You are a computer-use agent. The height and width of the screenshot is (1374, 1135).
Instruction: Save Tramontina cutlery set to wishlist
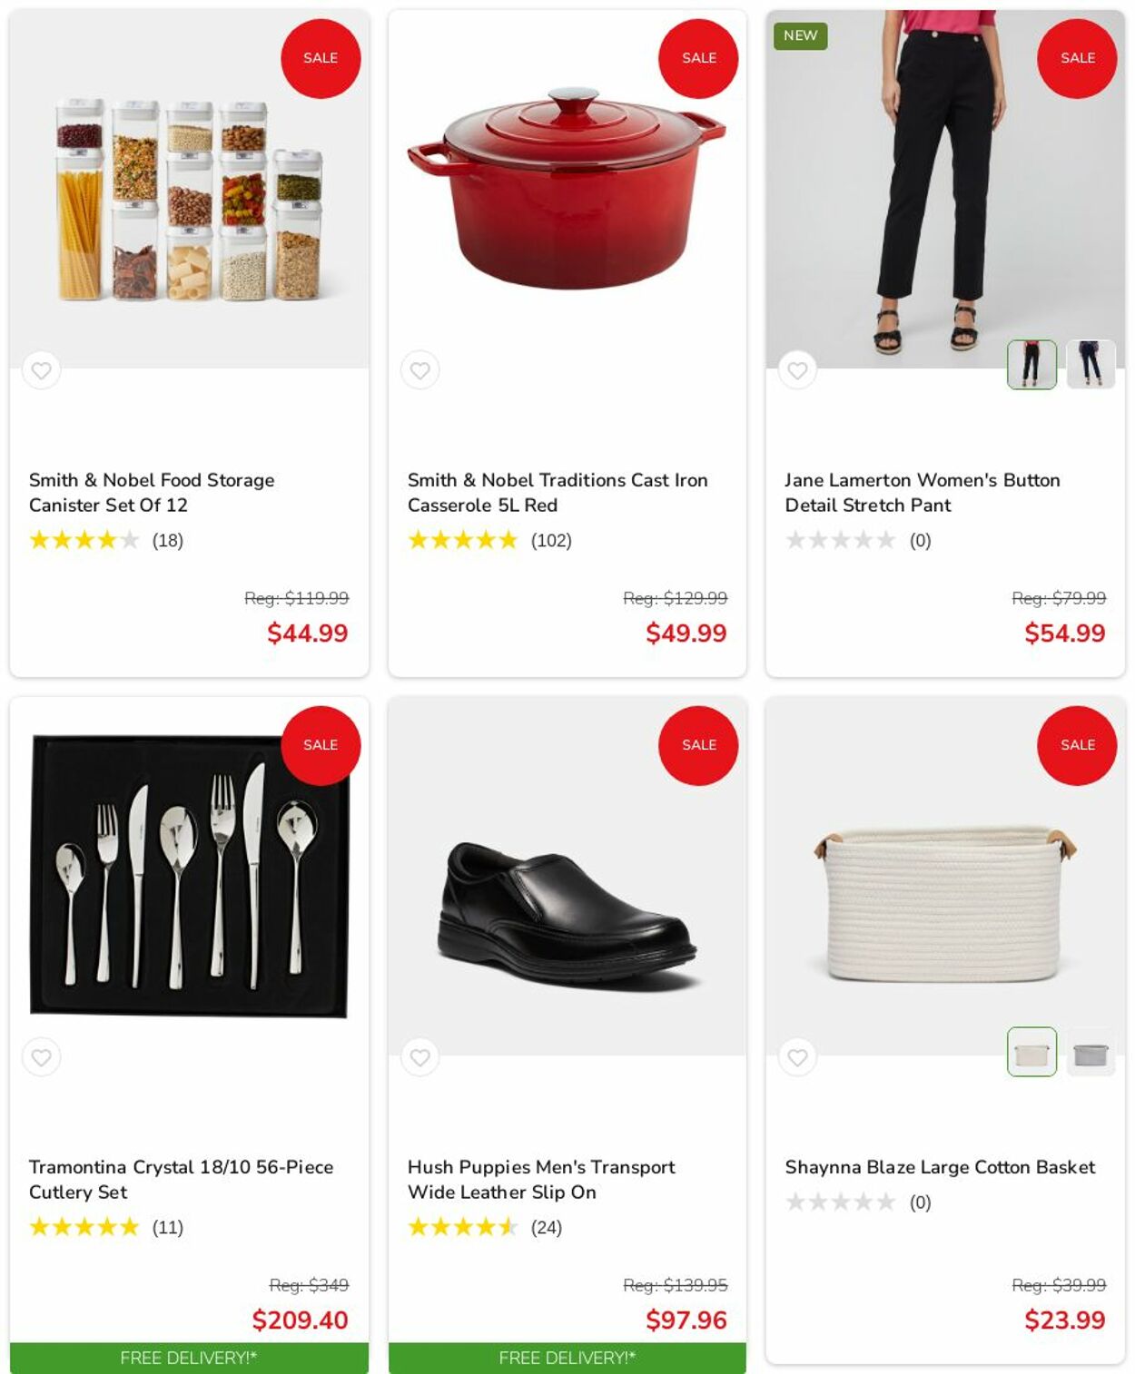coord(41,1057)
